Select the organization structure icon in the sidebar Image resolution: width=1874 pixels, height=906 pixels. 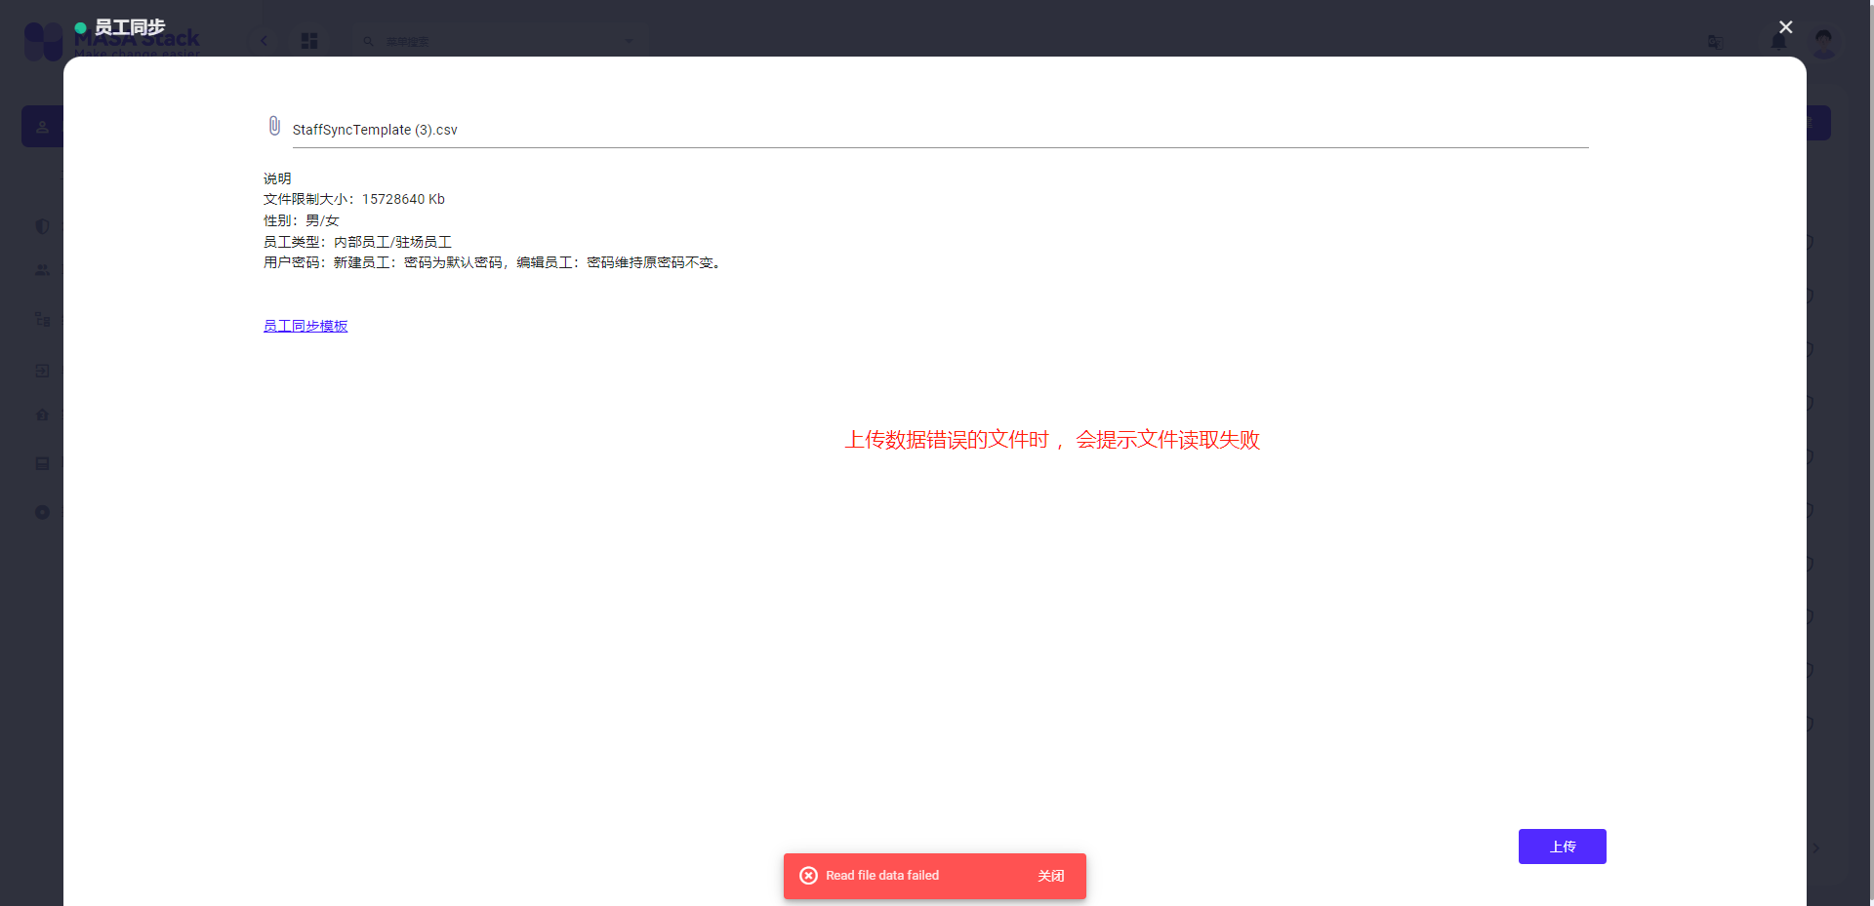42,318
